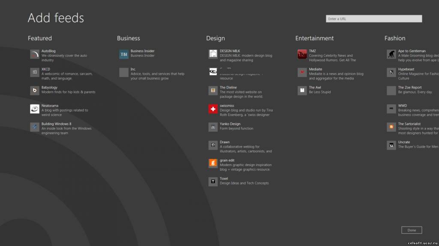Choose the Mediaite feed title

click(316, 69)
